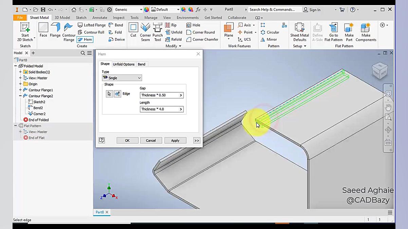Click the Gap input field
The image size is (408, 229).
point(159,95)
